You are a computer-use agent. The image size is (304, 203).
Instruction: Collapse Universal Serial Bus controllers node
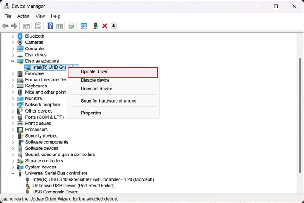click(13, 173)
